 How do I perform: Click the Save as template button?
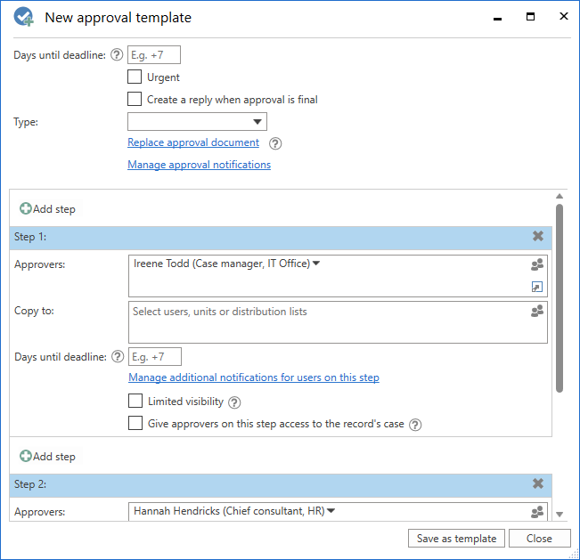pos(457,539)
